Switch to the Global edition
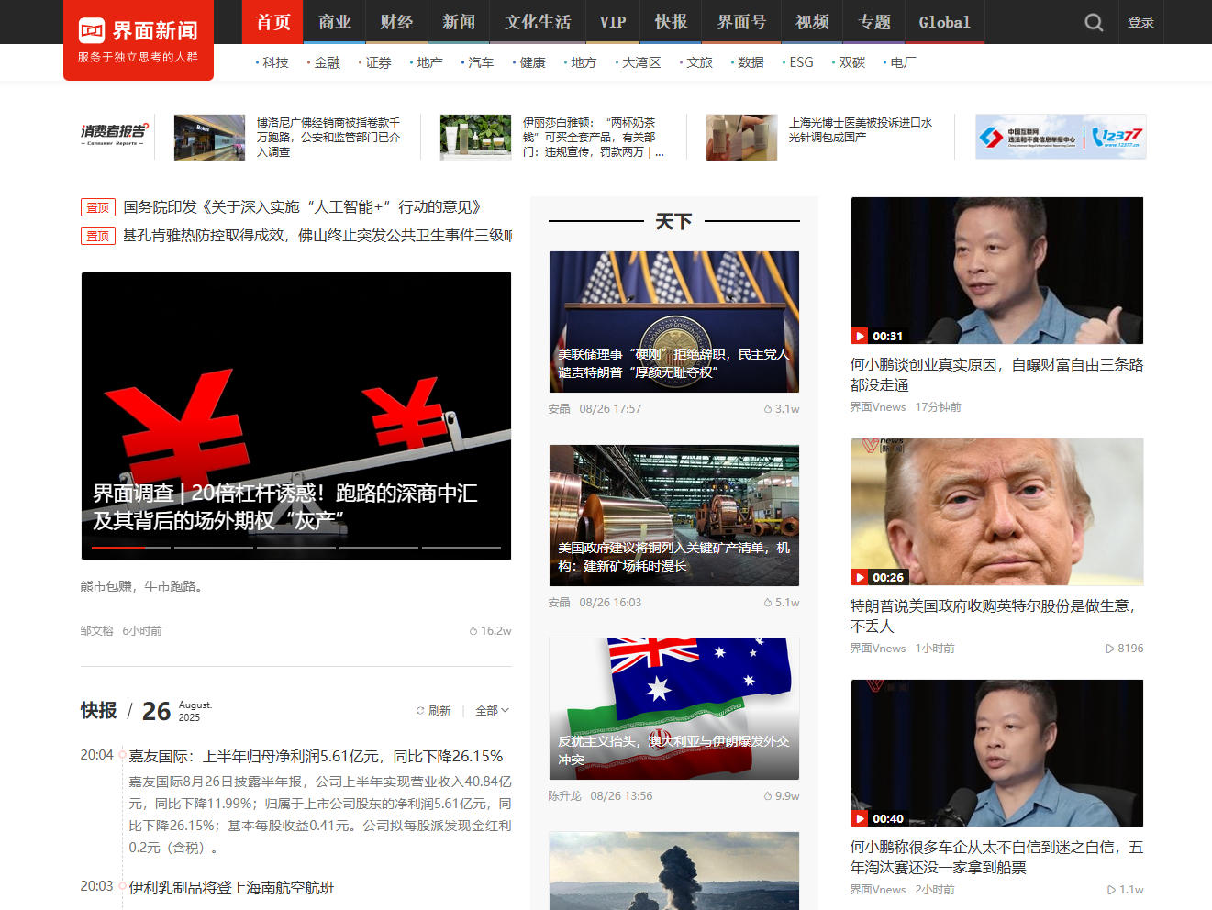The width and height of the screenshot is (1212, 910). coord(945,22)
